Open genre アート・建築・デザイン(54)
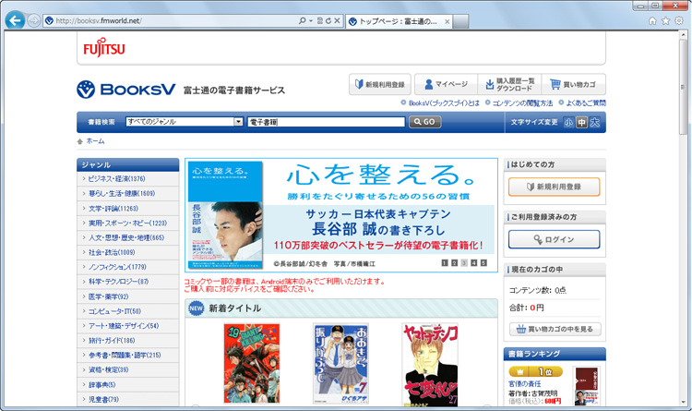692x411 pixels. [124, 326]
